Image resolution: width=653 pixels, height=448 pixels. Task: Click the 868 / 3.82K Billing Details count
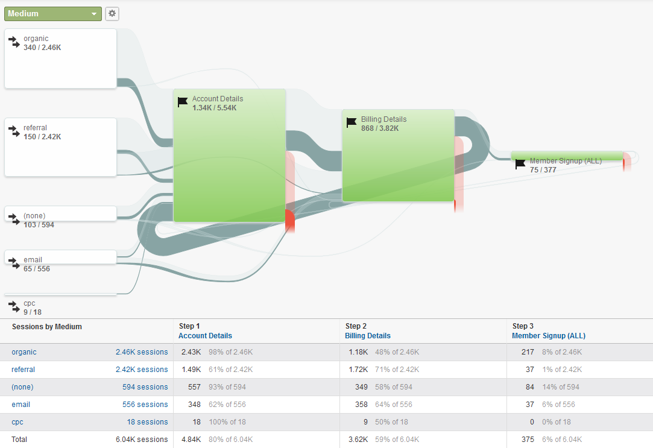click(x=380, y=128)
